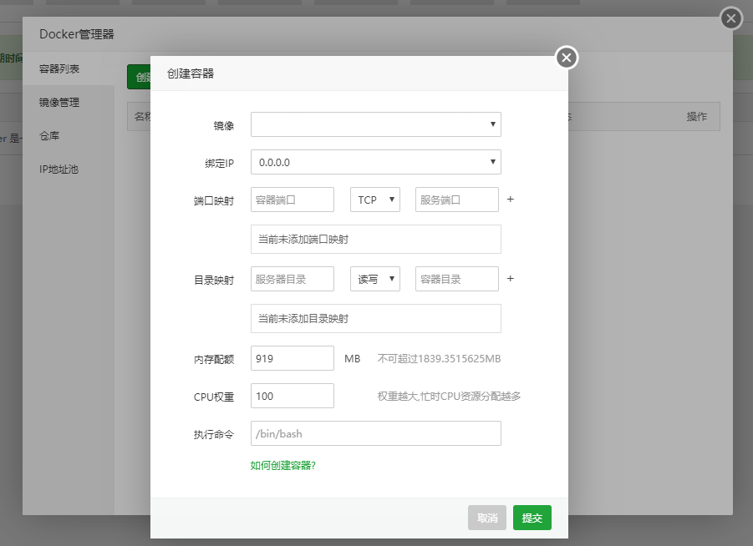The height and width of the screenshot is (546, 753).
Task: Close the Docker管理器 window with X icon
Action: point(731,18)
